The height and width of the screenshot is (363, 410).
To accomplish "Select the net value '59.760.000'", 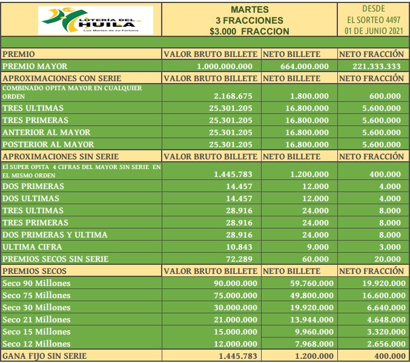I will click(x=312, y=283).
